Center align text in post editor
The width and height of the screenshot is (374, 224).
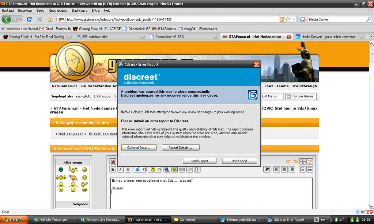[x=284, y=169]
